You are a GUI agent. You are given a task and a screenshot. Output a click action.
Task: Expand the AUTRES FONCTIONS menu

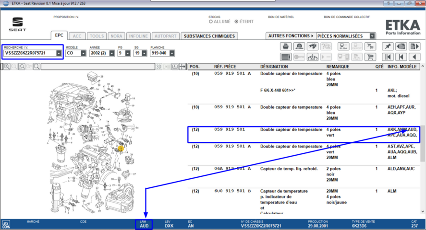coord(291,36)
